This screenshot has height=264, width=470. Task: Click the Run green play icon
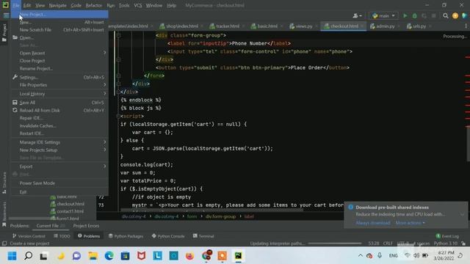click(x=405, y=16)
